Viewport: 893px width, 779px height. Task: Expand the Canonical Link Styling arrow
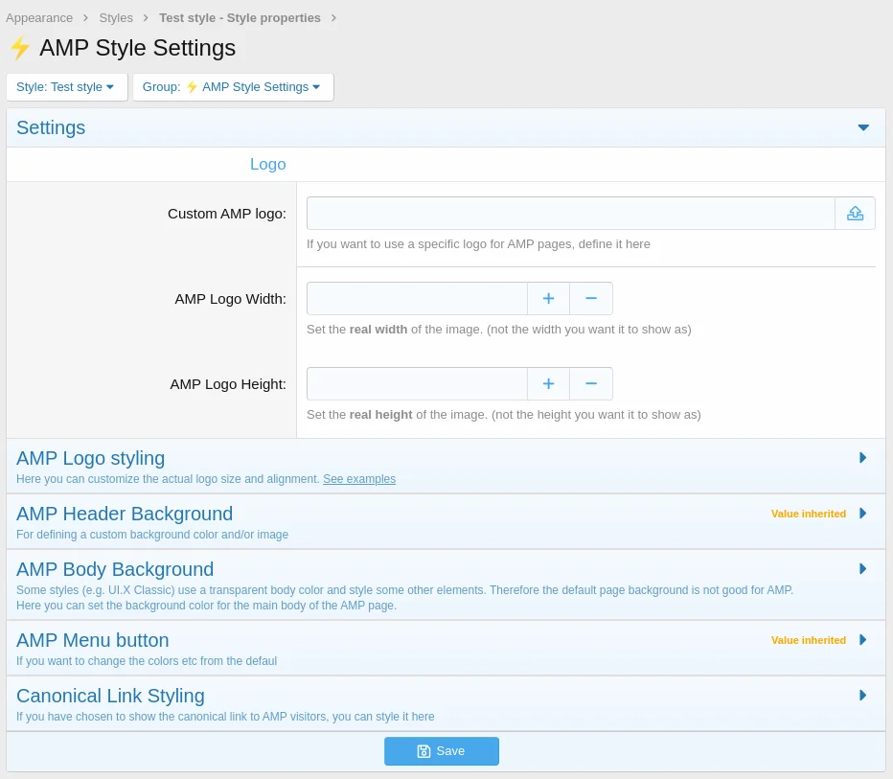point(862,696)
